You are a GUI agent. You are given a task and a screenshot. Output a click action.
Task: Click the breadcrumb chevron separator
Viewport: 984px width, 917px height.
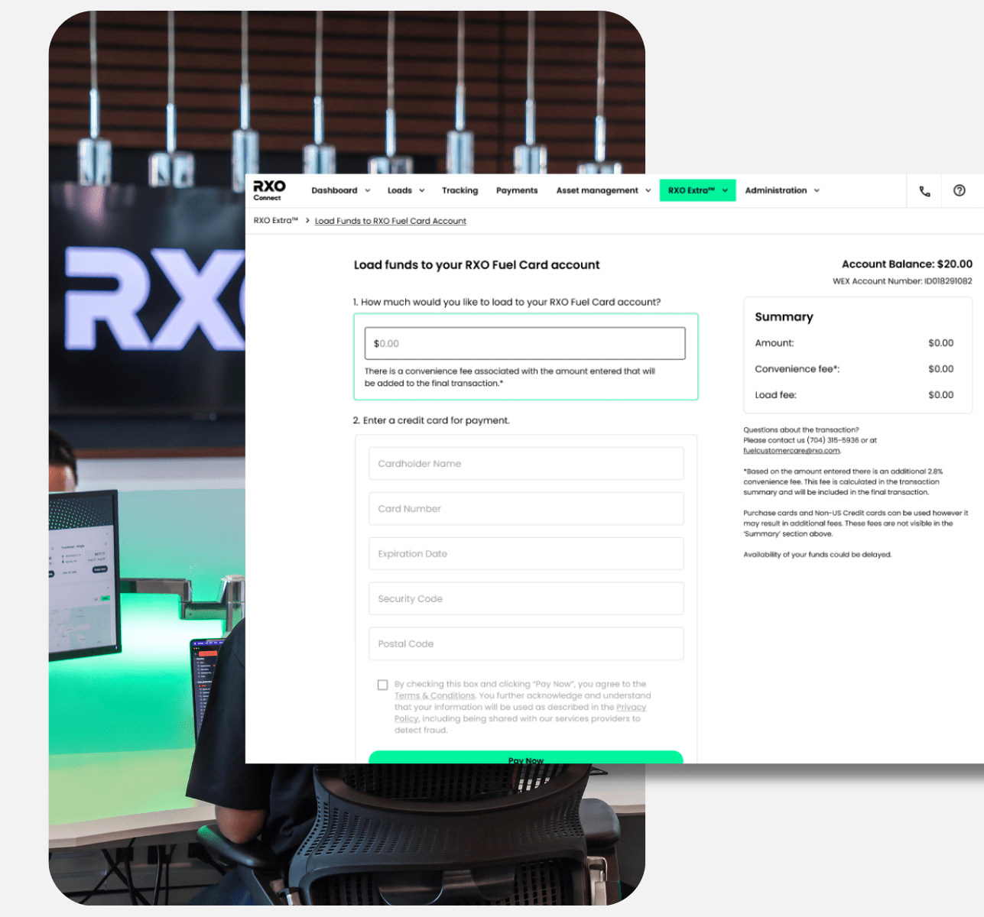click(307, 220)
